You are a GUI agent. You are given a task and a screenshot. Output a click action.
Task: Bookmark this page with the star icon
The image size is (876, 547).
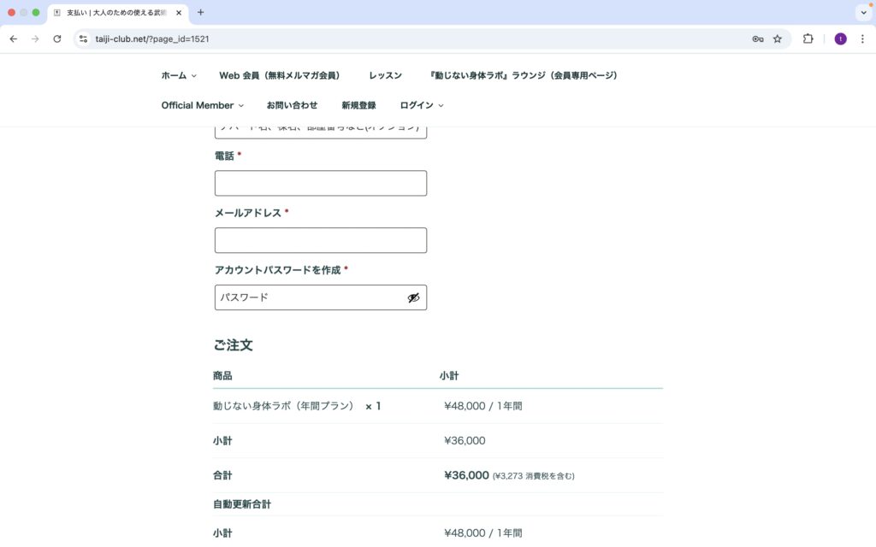click(x=778, y=38)
